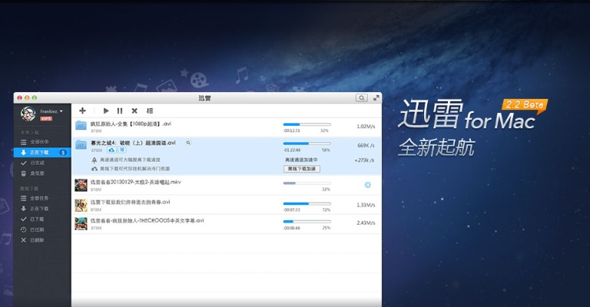Click progress bar of 疯狂原始人 1080p download
Image resolution: width=590 pixels, height=307 pixels.
(307, 124)
